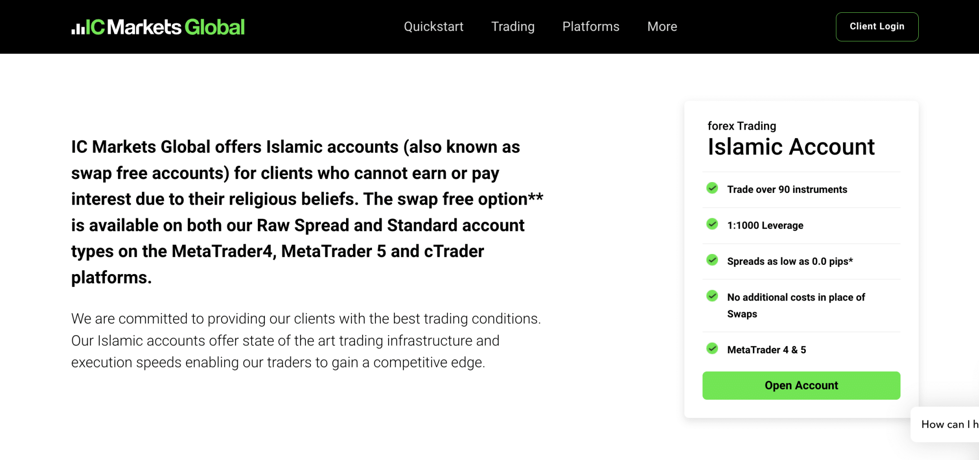
Task: Click the checkmark beside Spreads as low as 0.0 pips
Action: pos(712,260)
